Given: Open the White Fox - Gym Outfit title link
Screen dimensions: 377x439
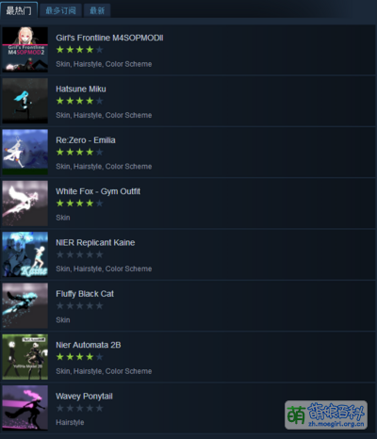Looking at the screenshot, I should coord(98,191).
